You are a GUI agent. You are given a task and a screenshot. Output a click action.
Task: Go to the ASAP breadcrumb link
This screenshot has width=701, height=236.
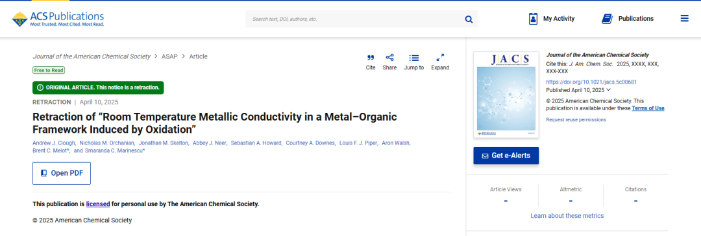[169, 56]
